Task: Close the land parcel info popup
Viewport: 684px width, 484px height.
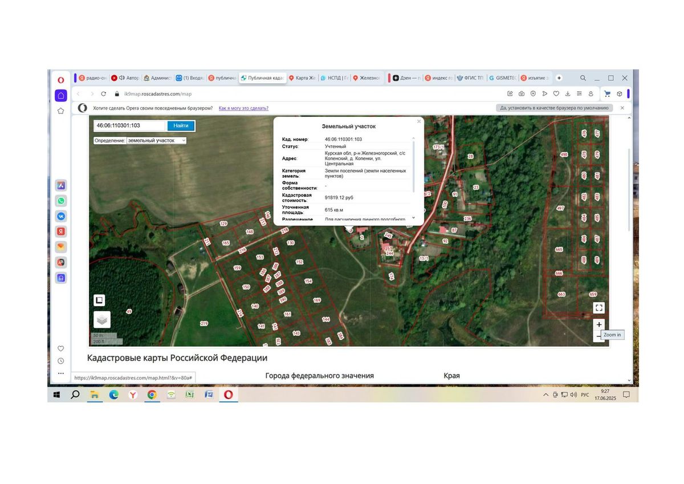Action: pos(419,121)
